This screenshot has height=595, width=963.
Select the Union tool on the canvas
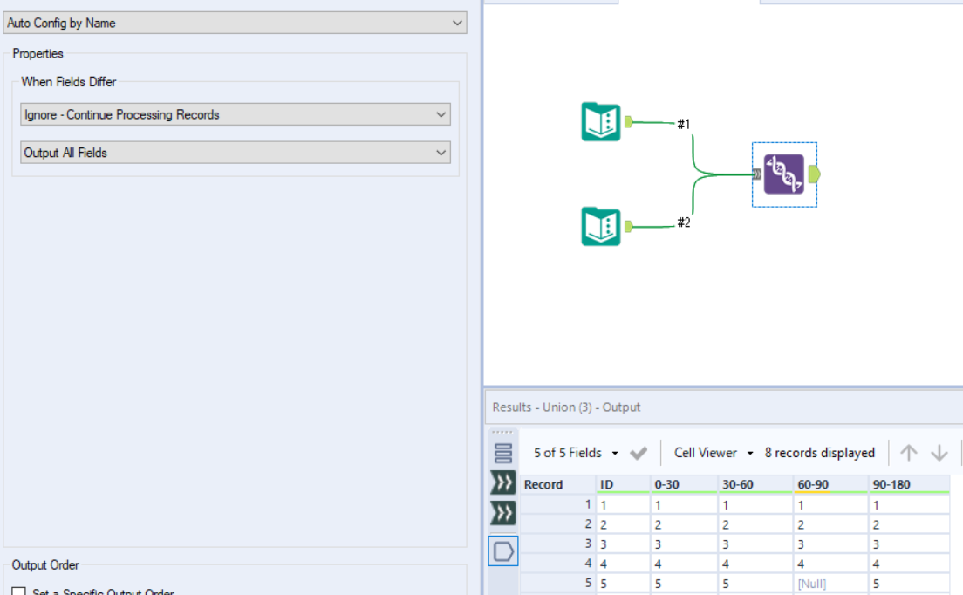[782, 174]
